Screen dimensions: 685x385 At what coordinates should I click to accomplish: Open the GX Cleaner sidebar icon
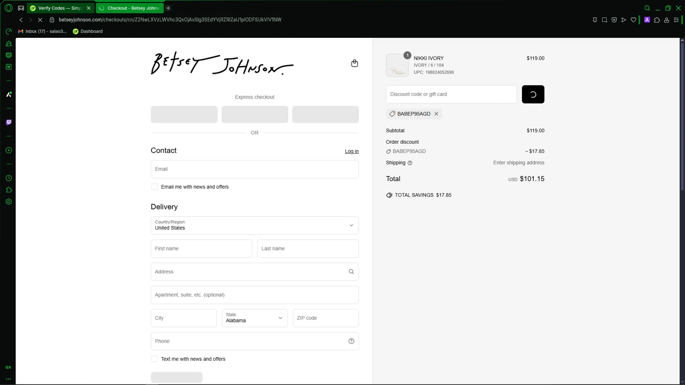point(9,43)
